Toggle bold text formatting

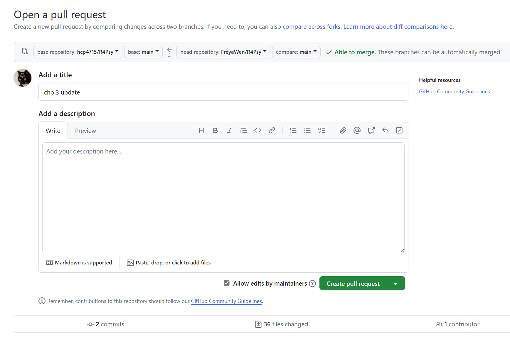coord(215,131)
